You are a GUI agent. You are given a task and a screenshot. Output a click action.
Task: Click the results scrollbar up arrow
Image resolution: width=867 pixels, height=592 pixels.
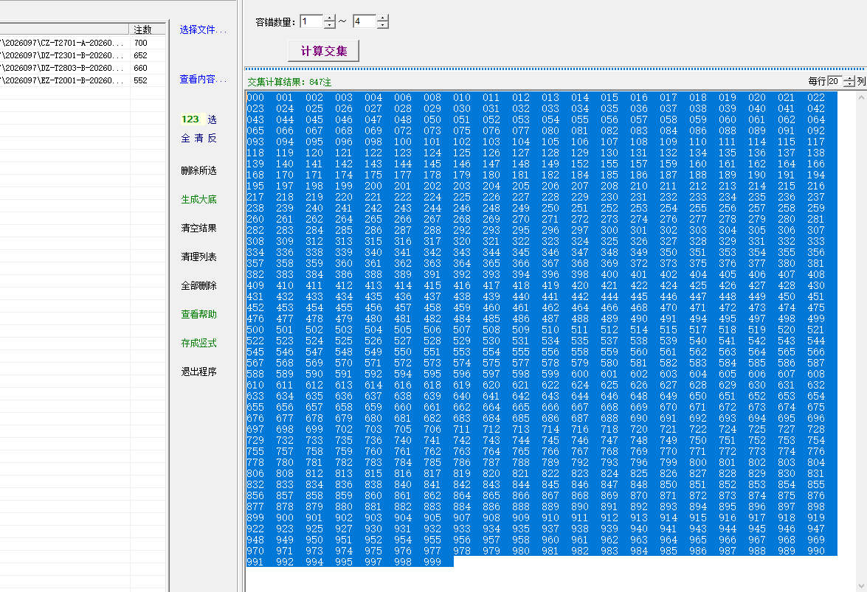click(x=862, y=97)
